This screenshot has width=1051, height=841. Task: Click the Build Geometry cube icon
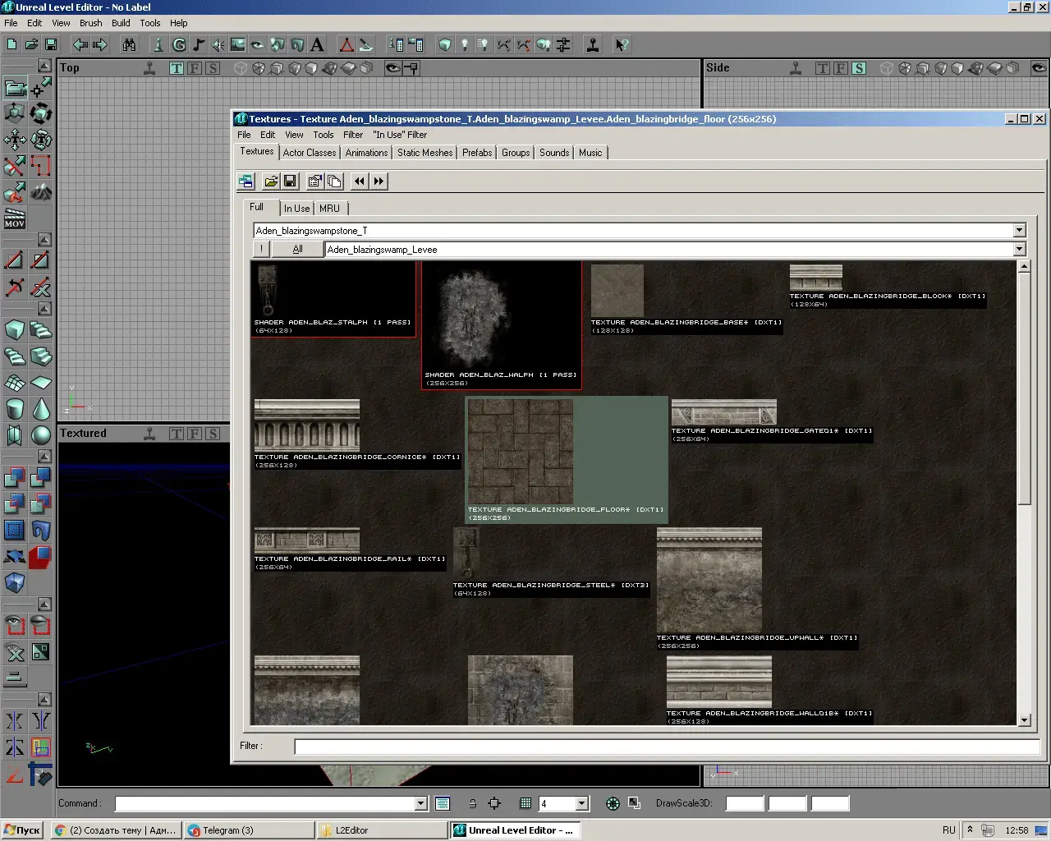[x=445, y=44]
